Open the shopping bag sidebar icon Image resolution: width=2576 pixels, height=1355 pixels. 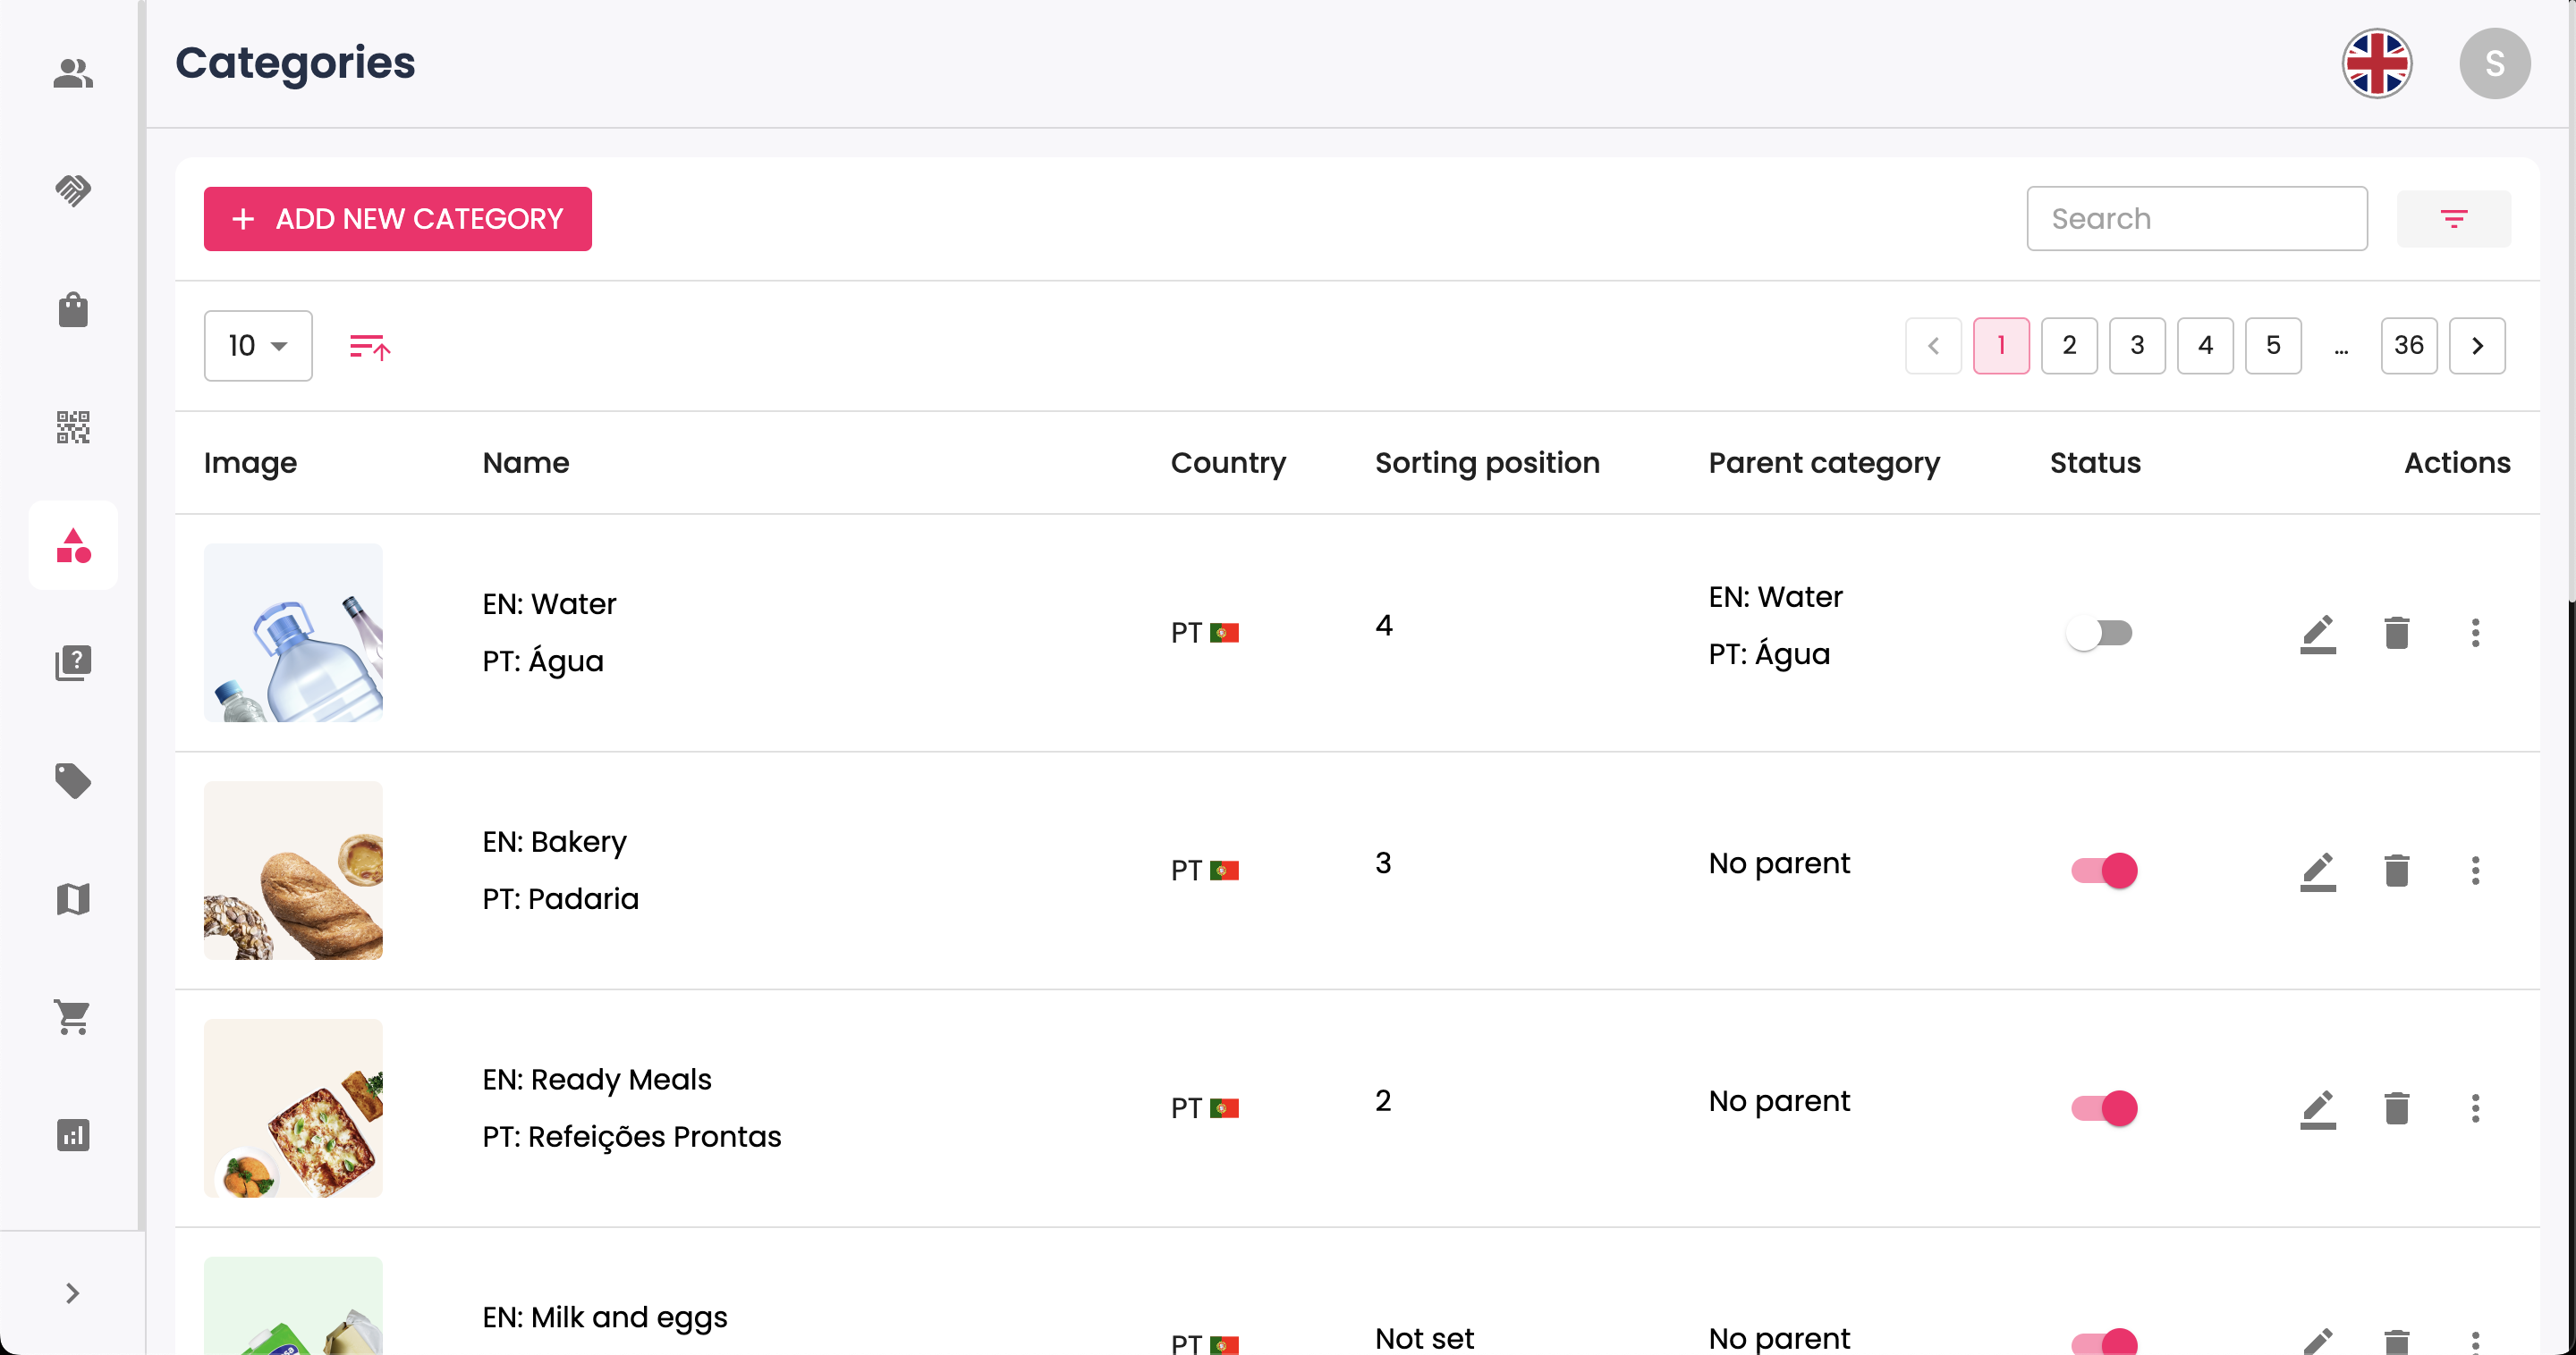[73, 310]
